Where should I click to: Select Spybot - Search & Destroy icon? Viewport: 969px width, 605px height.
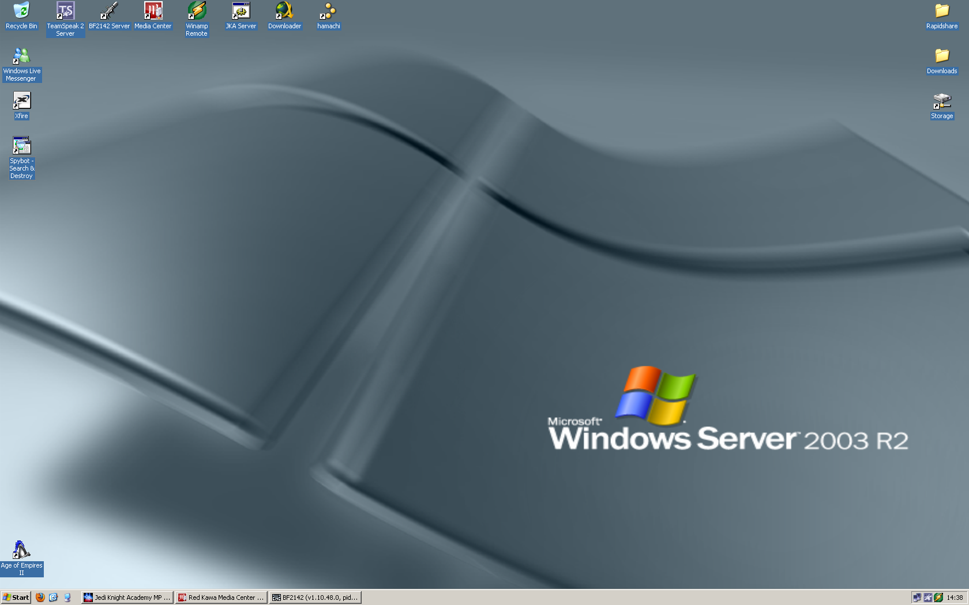[21, 146]
